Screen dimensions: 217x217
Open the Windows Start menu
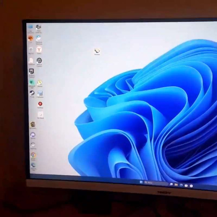(x=141, y=182)
